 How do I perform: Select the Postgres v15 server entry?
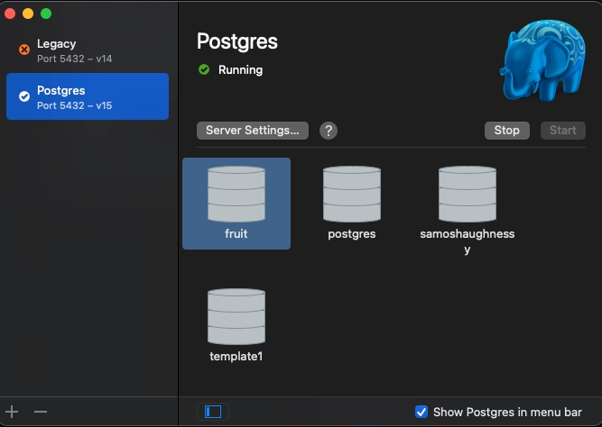pyautogui.click(x=87, y=97)
